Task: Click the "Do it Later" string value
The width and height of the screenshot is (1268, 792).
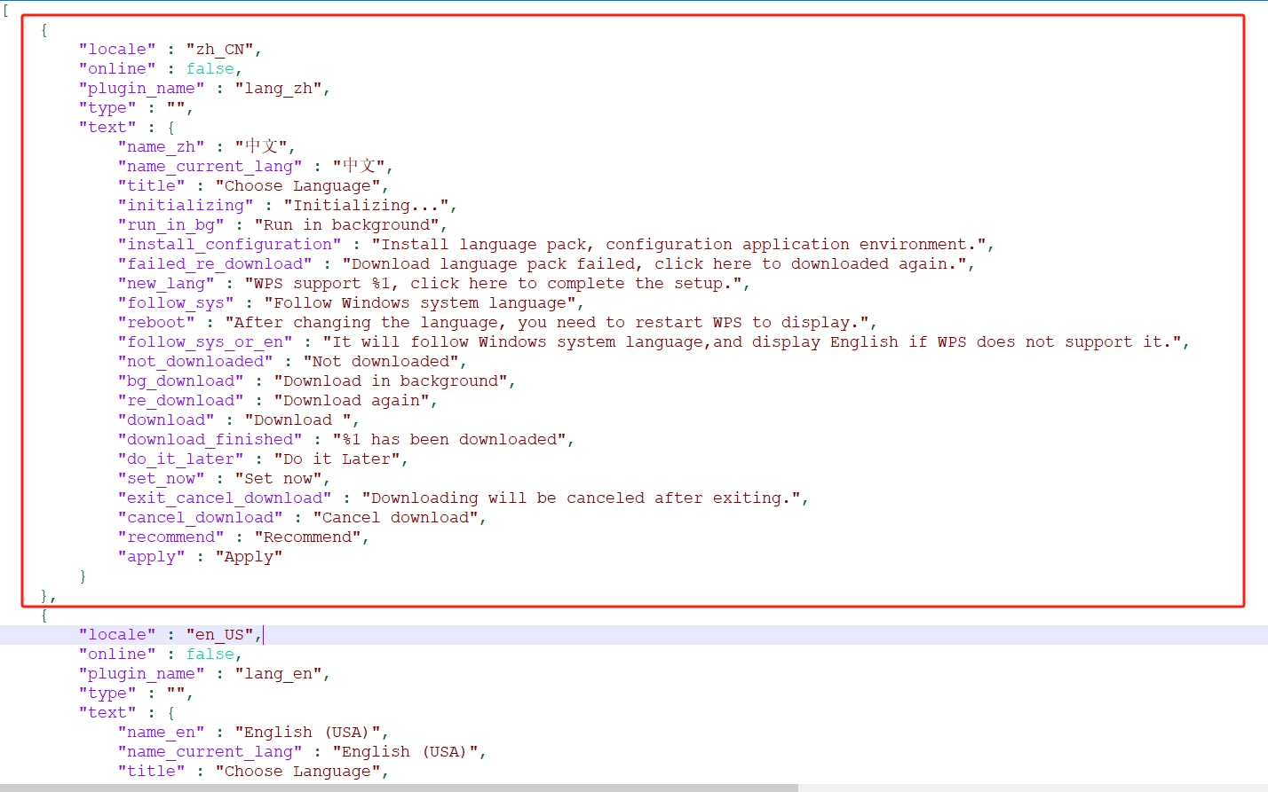Action: 337,459
